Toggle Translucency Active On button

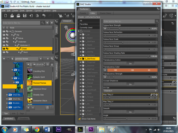pos(130,64)
